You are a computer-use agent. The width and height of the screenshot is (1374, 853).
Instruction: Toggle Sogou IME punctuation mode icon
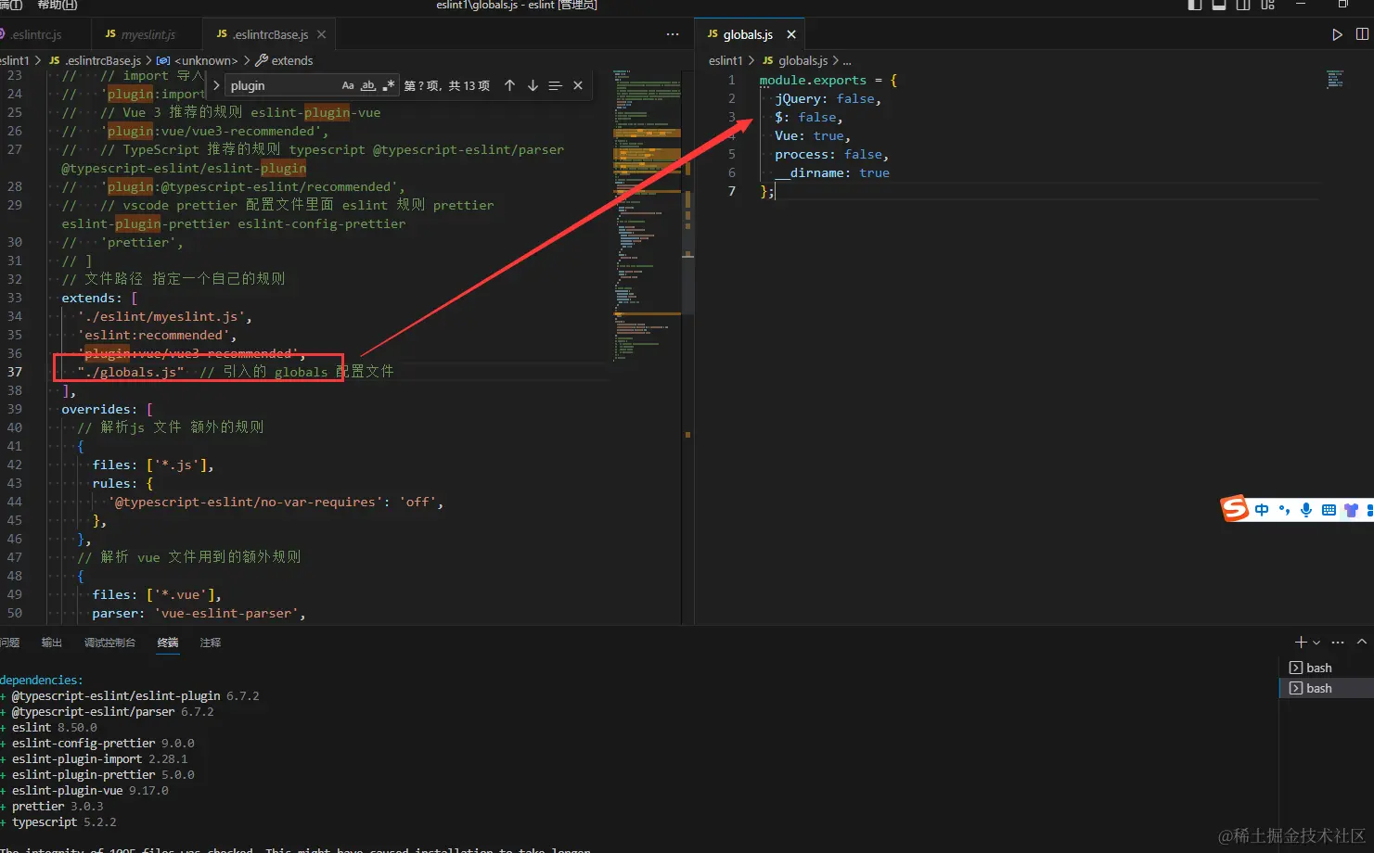click(x=1284, y=509)
